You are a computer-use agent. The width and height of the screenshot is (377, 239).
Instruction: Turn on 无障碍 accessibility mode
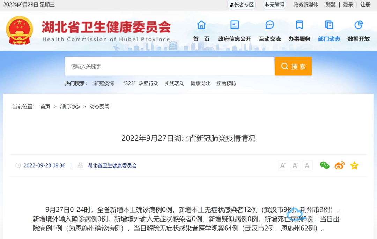coord(274,5)
